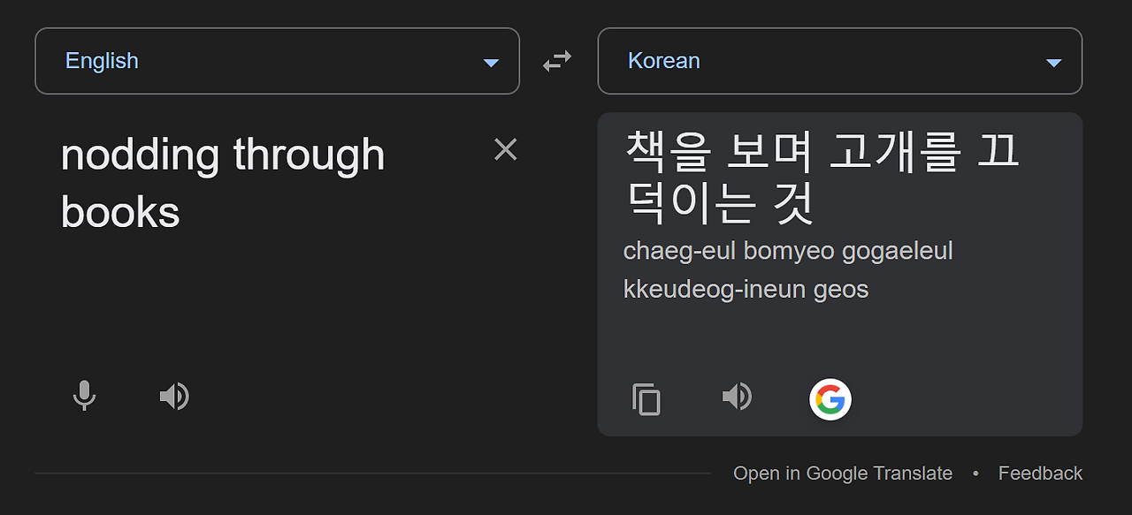Swap the translation languages
The height and width of the screenshot is (515, 1132).
(x=557, y=60)
